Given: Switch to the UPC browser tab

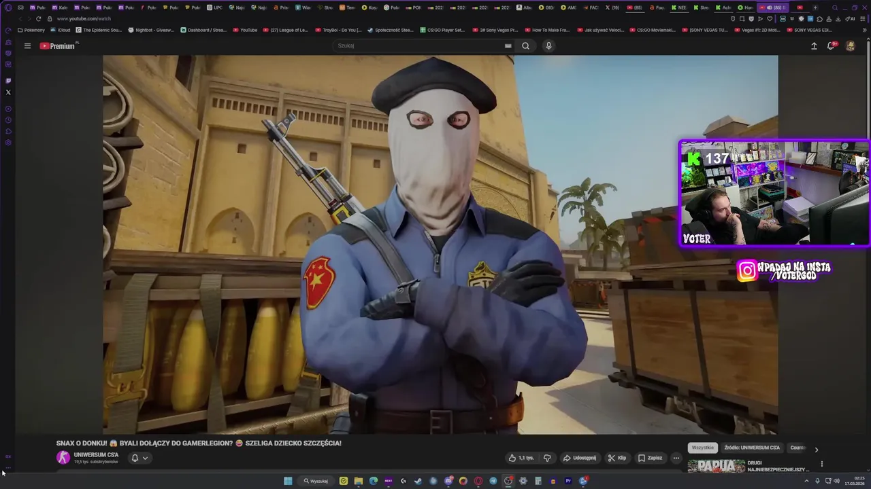Looking at the screenshot, I should click(x=214, y=7).
